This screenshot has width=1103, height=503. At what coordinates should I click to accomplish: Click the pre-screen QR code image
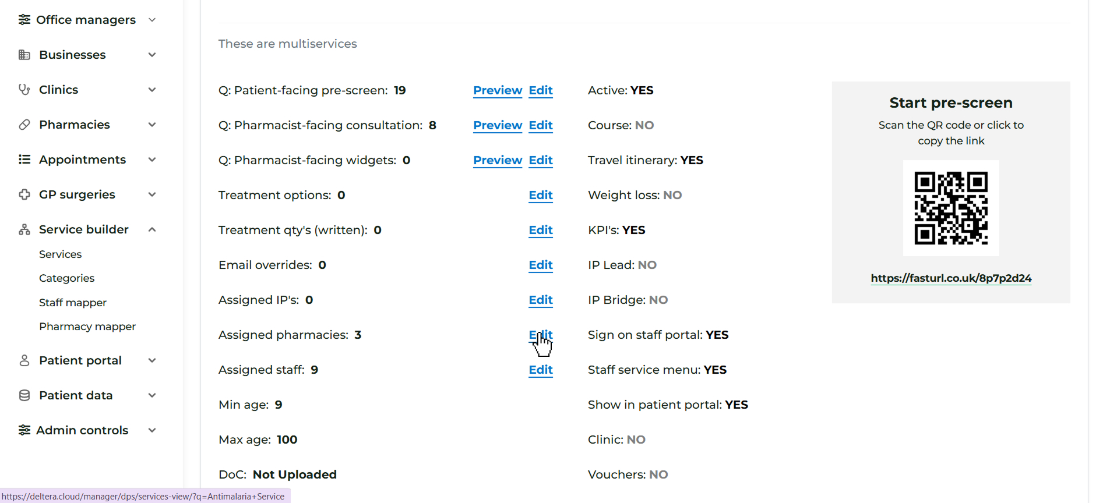[x=951, y=208]
